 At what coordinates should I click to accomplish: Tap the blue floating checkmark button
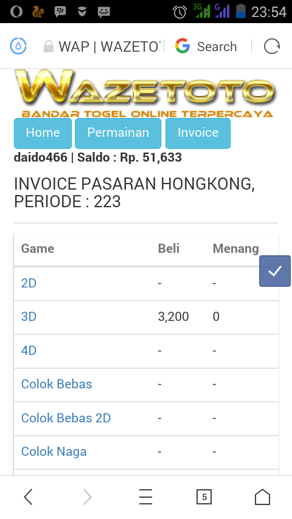tap(275, 271)
